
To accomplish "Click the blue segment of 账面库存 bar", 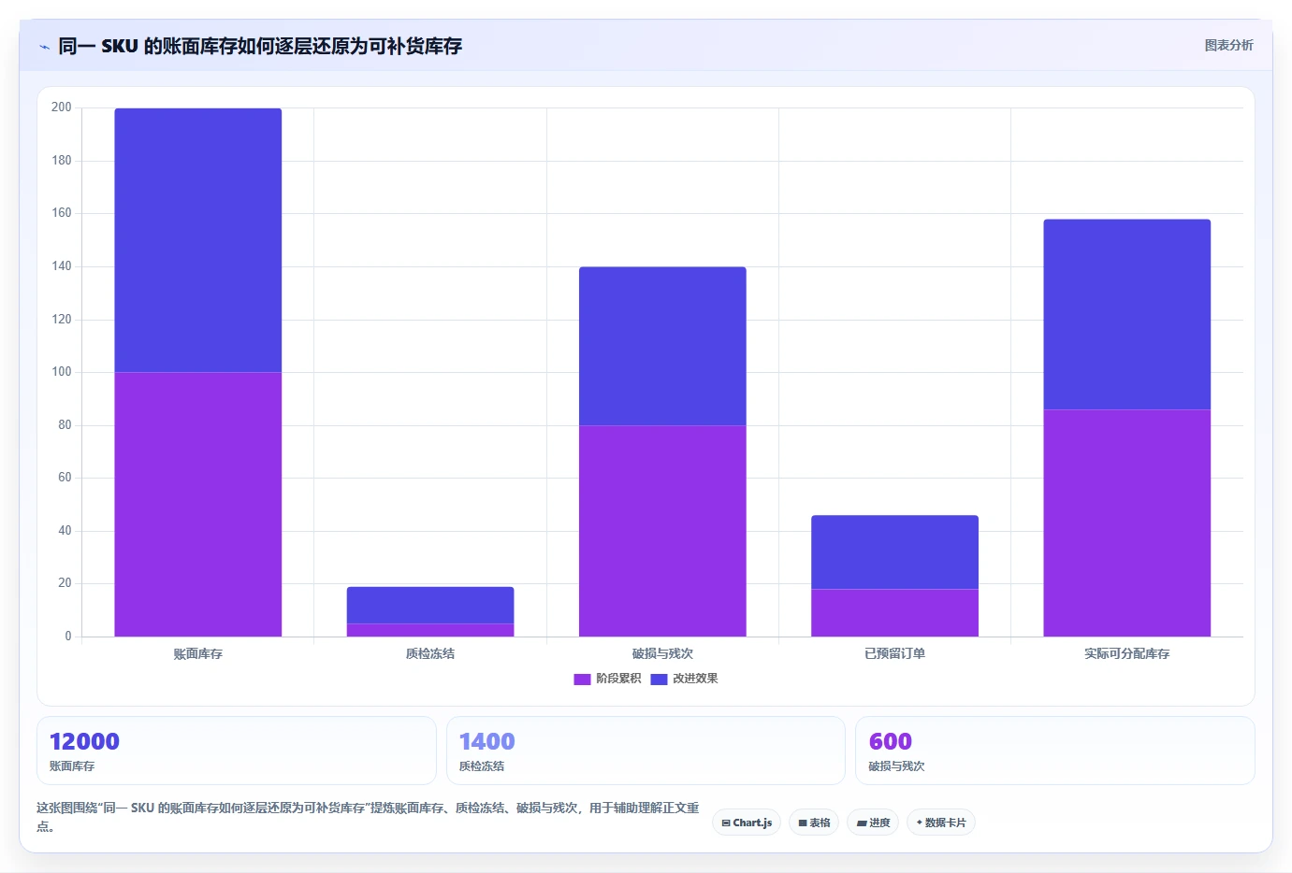I will 198,240.
